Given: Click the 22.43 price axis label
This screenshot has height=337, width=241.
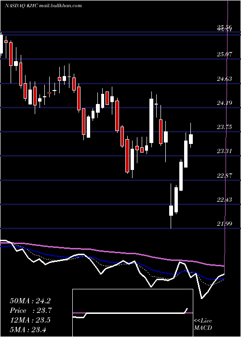Looking at the screenshot, I should (225, 200).
